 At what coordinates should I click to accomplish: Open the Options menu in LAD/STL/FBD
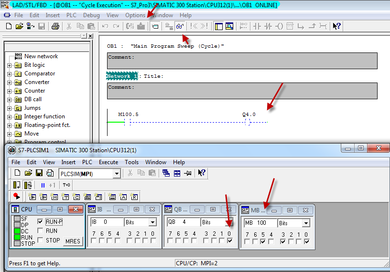pyautogui.click(x=135, y=15)
